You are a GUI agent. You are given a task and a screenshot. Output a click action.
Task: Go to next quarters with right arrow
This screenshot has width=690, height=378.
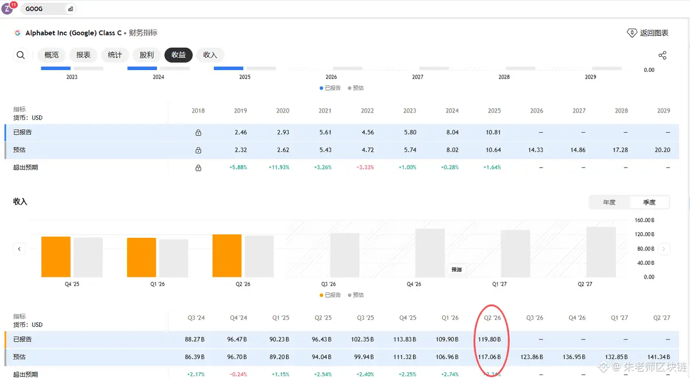point(664,249)
